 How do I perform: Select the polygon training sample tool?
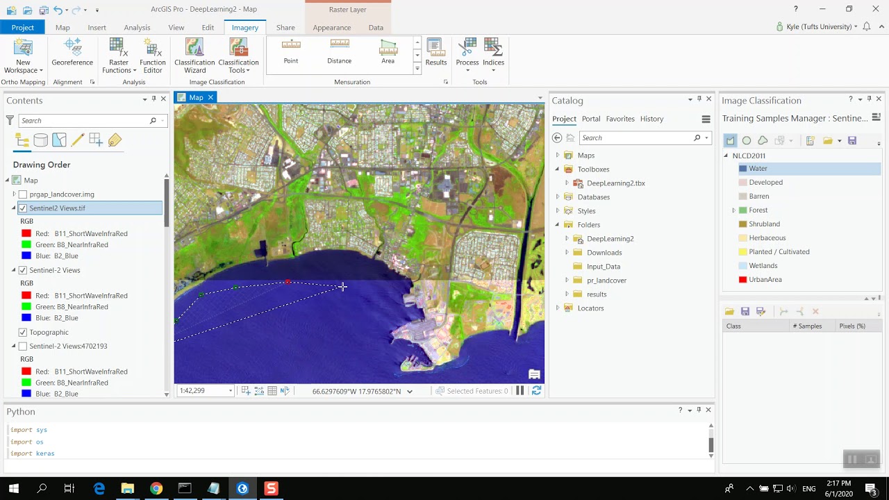(730, 140)
